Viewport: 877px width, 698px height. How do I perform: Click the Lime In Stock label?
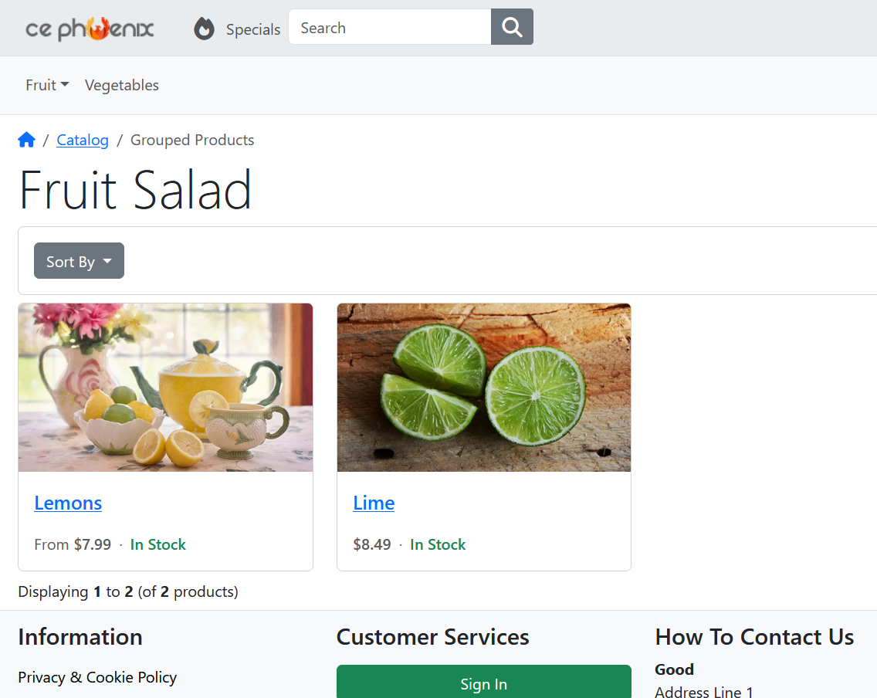pyautogui.click(x=438, y=544)
